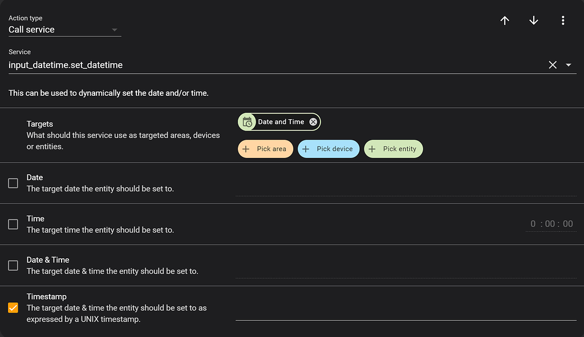Open the three-dot action menu

563,21
